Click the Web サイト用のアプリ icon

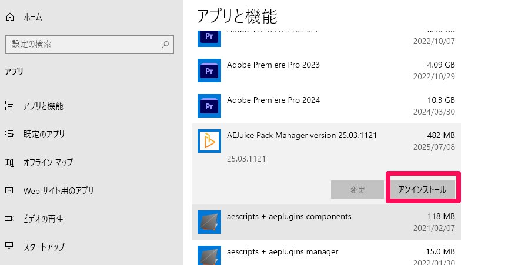[9, 190]
